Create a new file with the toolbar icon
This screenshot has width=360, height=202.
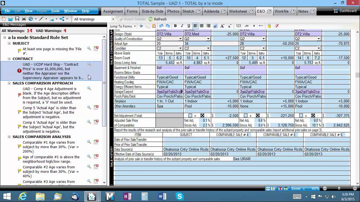(x=4, y=19)
